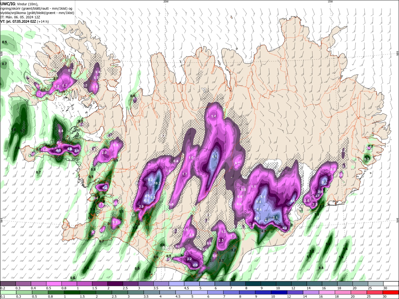Select the 'slydda/snjókoma' legend description line
The image size is (399, 299).
[x=37, y=13]
